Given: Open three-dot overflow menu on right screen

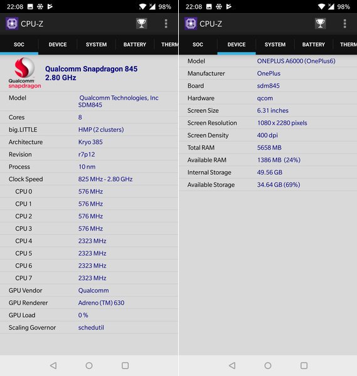Looking at the screenshot, I should [344, 24].
